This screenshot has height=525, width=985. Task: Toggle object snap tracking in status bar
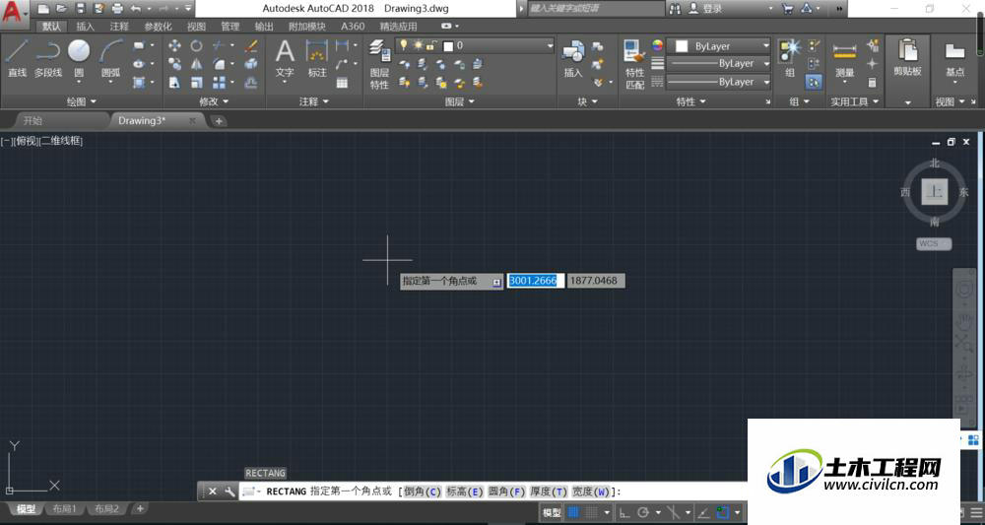click(705, 512)
